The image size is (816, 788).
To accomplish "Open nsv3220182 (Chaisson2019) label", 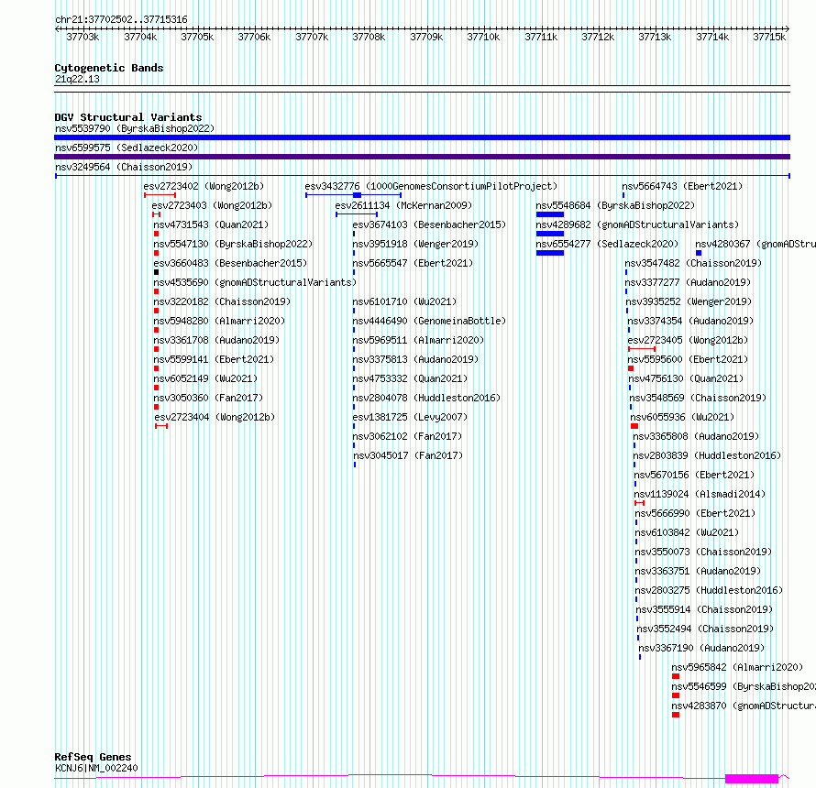I will point(222,301).
